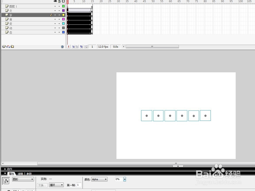255x191 pixels.
Task: Click page icon of layer 态
Action: (x=7, y=32)
